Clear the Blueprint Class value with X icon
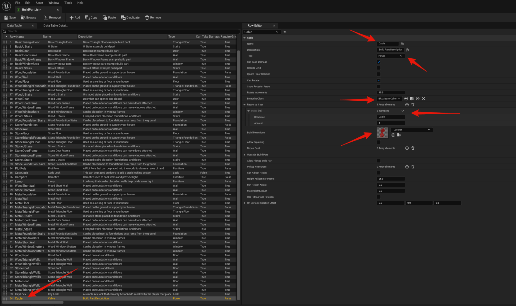516x306 pixels. pyautogui.click(x=424, y=98)
